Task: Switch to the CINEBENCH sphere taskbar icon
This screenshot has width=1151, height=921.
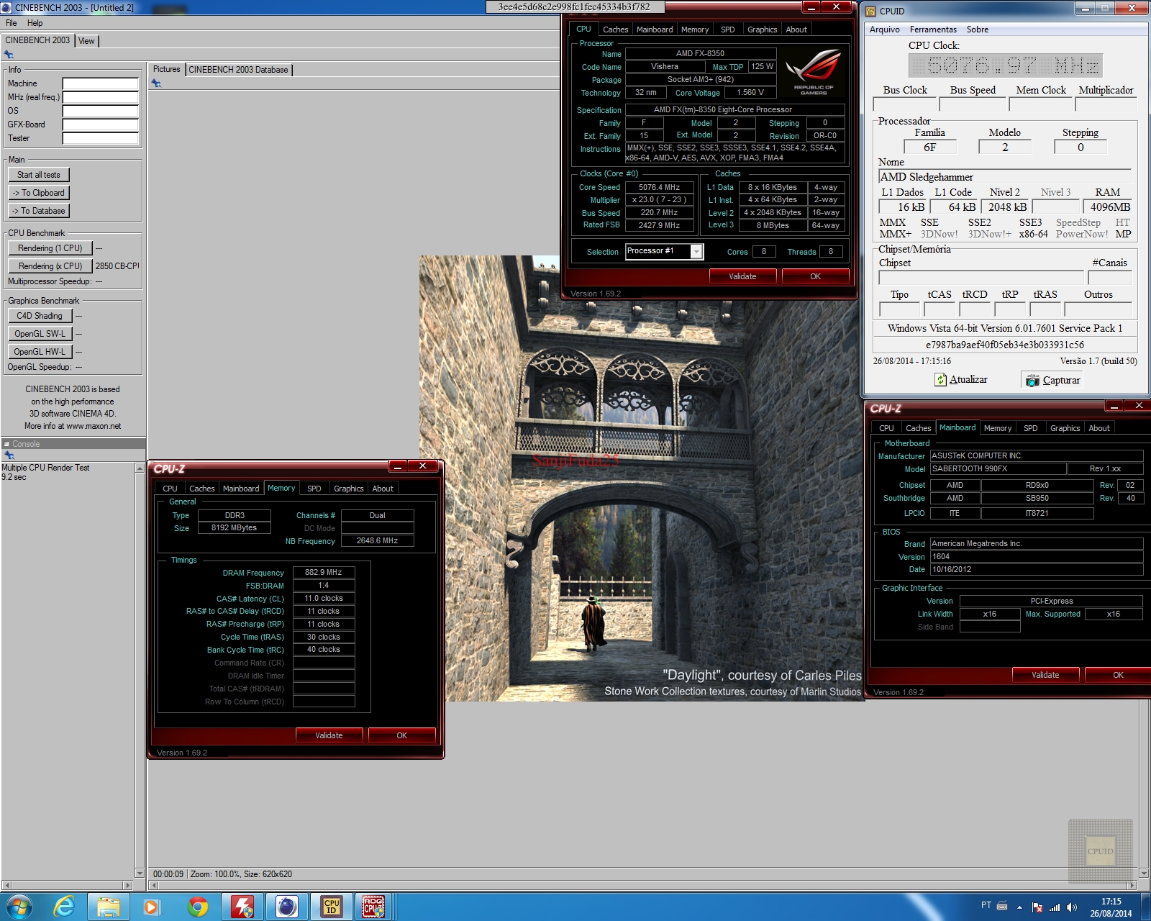Action: (286, 907)
